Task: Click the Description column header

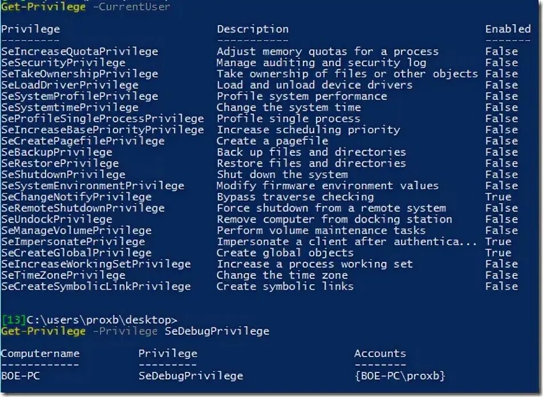Action: pos(253,29)
